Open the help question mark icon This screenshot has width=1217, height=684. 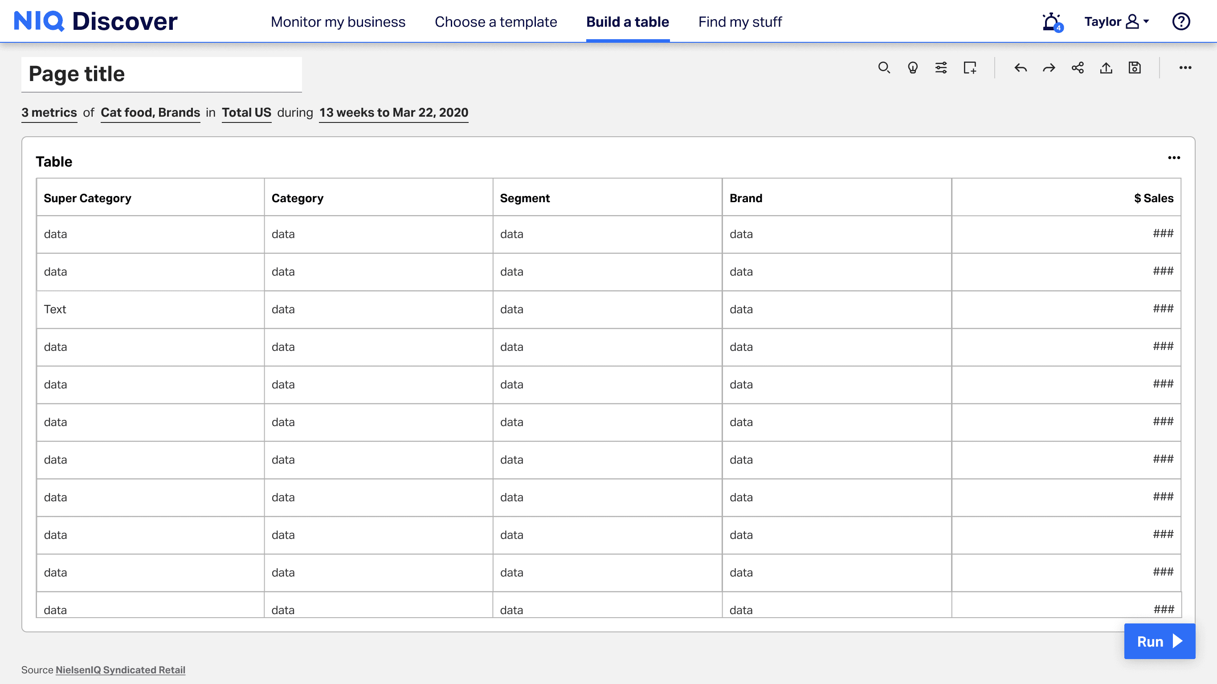tap(1180, 22)
